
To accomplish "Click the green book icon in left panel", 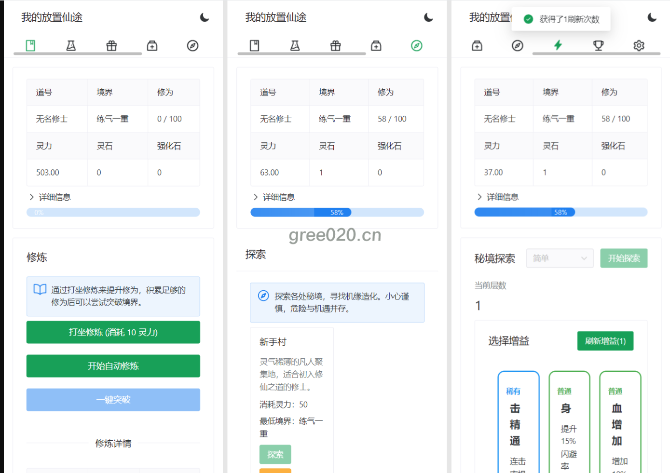I will click(x=30, y=46).
